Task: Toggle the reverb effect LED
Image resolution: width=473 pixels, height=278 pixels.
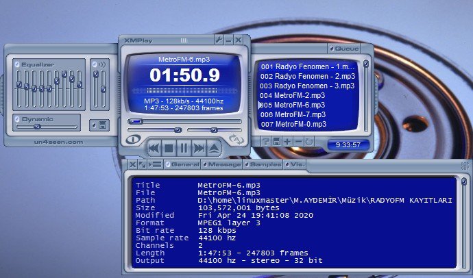Action: [x=95, y=64]
